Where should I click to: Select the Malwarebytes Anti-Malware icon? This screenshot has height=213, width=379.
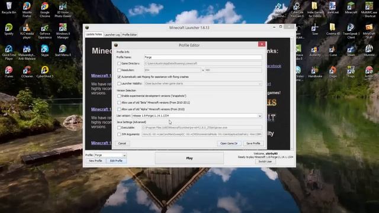pos(27,52)
